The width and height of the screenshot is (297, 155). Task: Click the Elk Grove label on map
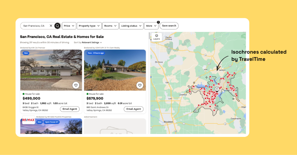[x=159, y=62]
